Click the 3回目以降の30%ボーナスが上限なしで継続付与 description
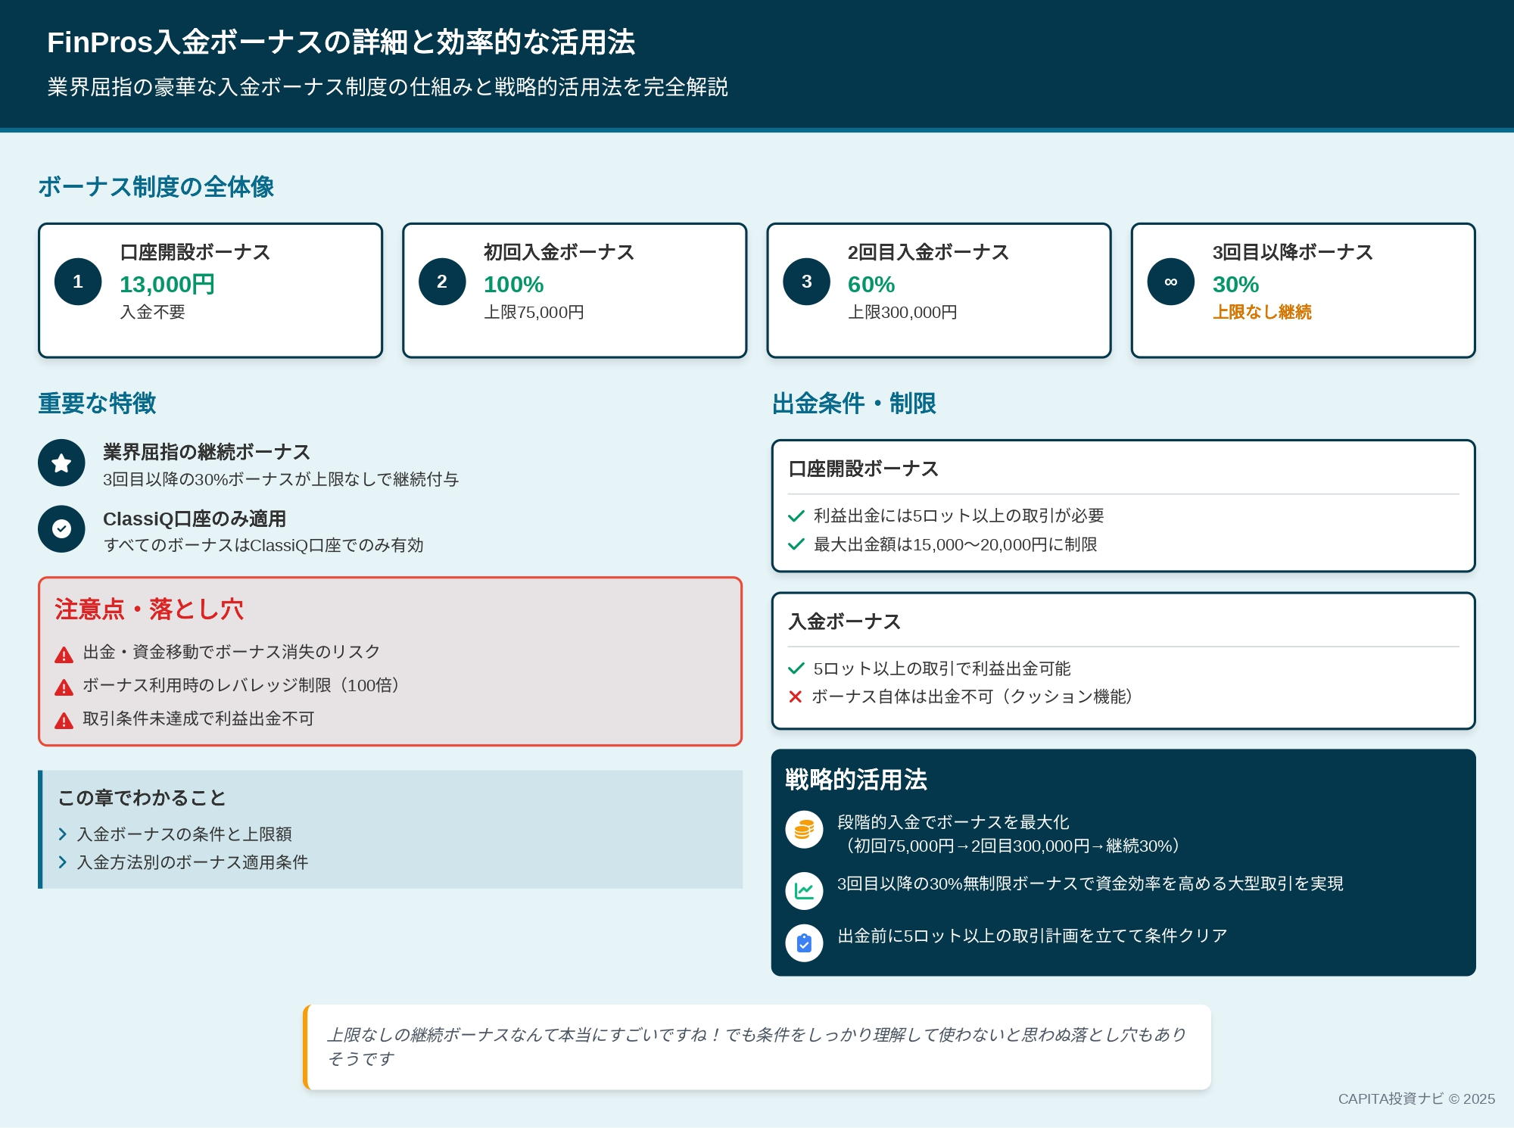Image resolution: width=1514 pixels, height=1128 pixels. pos(281,479)
